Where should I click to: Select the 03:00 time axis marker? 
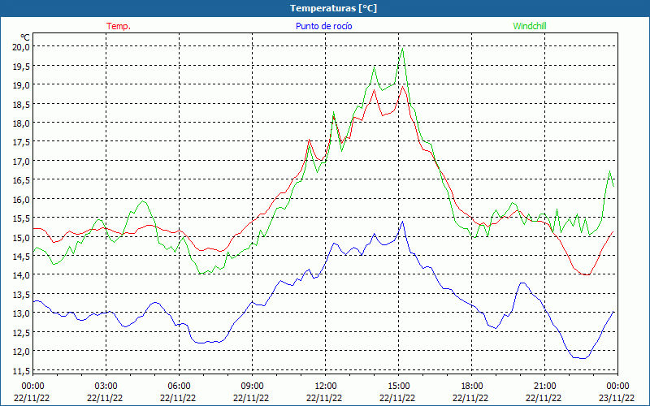pos(106,386)
